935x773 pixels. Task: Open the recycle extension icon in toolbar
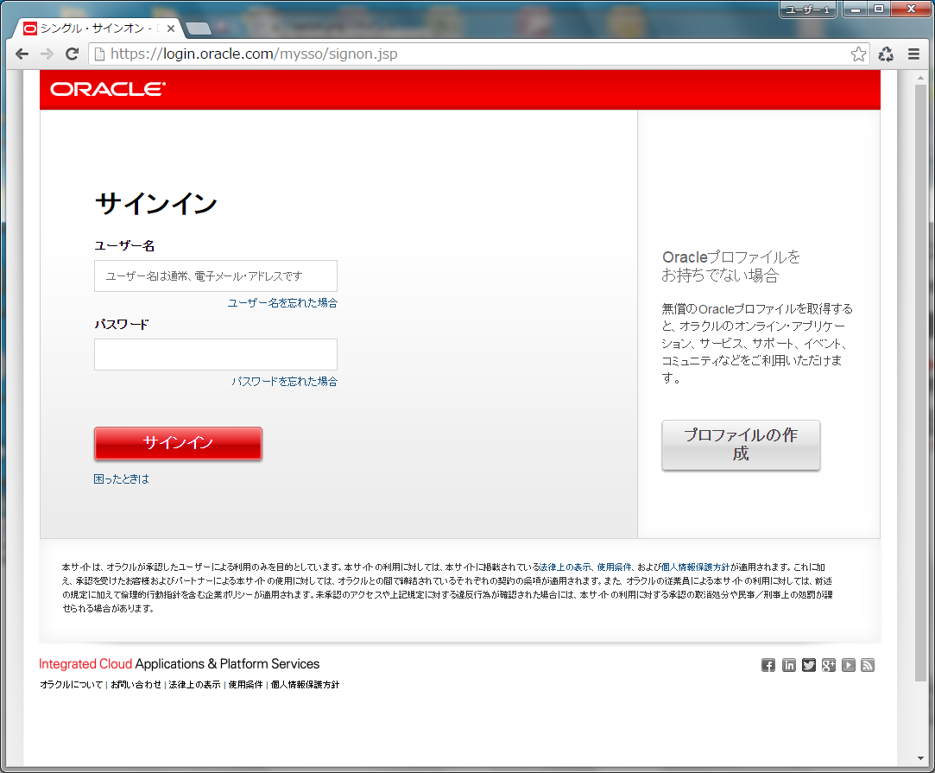click(886, 54)
